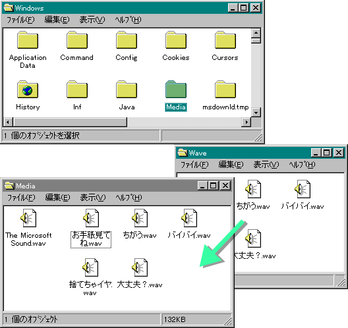Select the History folder with globe icon
The width and height of the screenshot is (348, 328).
[28, 90]
